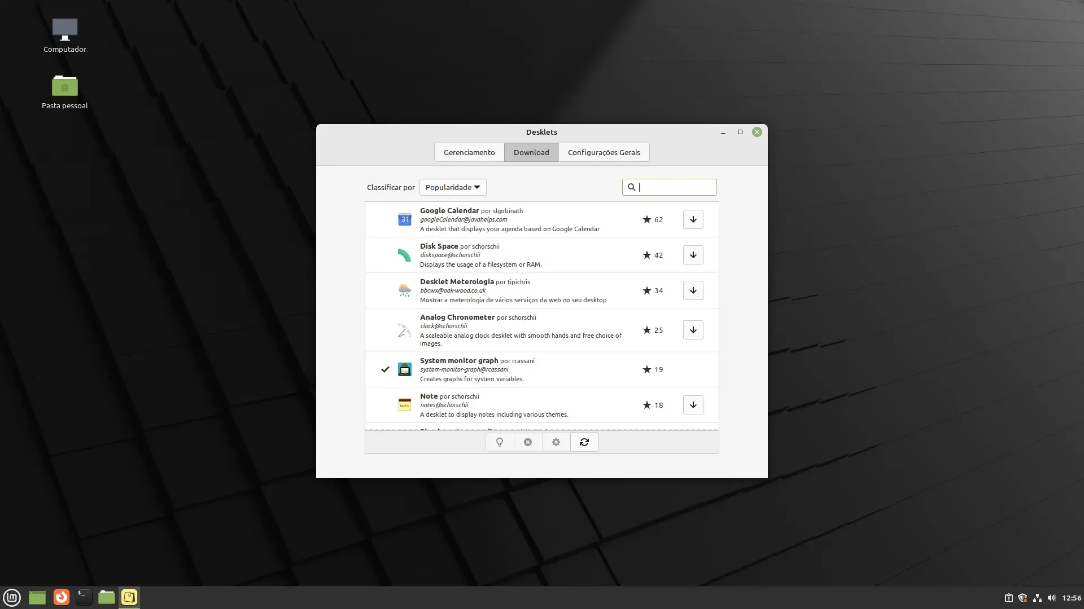Select the Analog Chronometer title text
Viewport: 1084px width, 609px height.
(x=457, y=317)
